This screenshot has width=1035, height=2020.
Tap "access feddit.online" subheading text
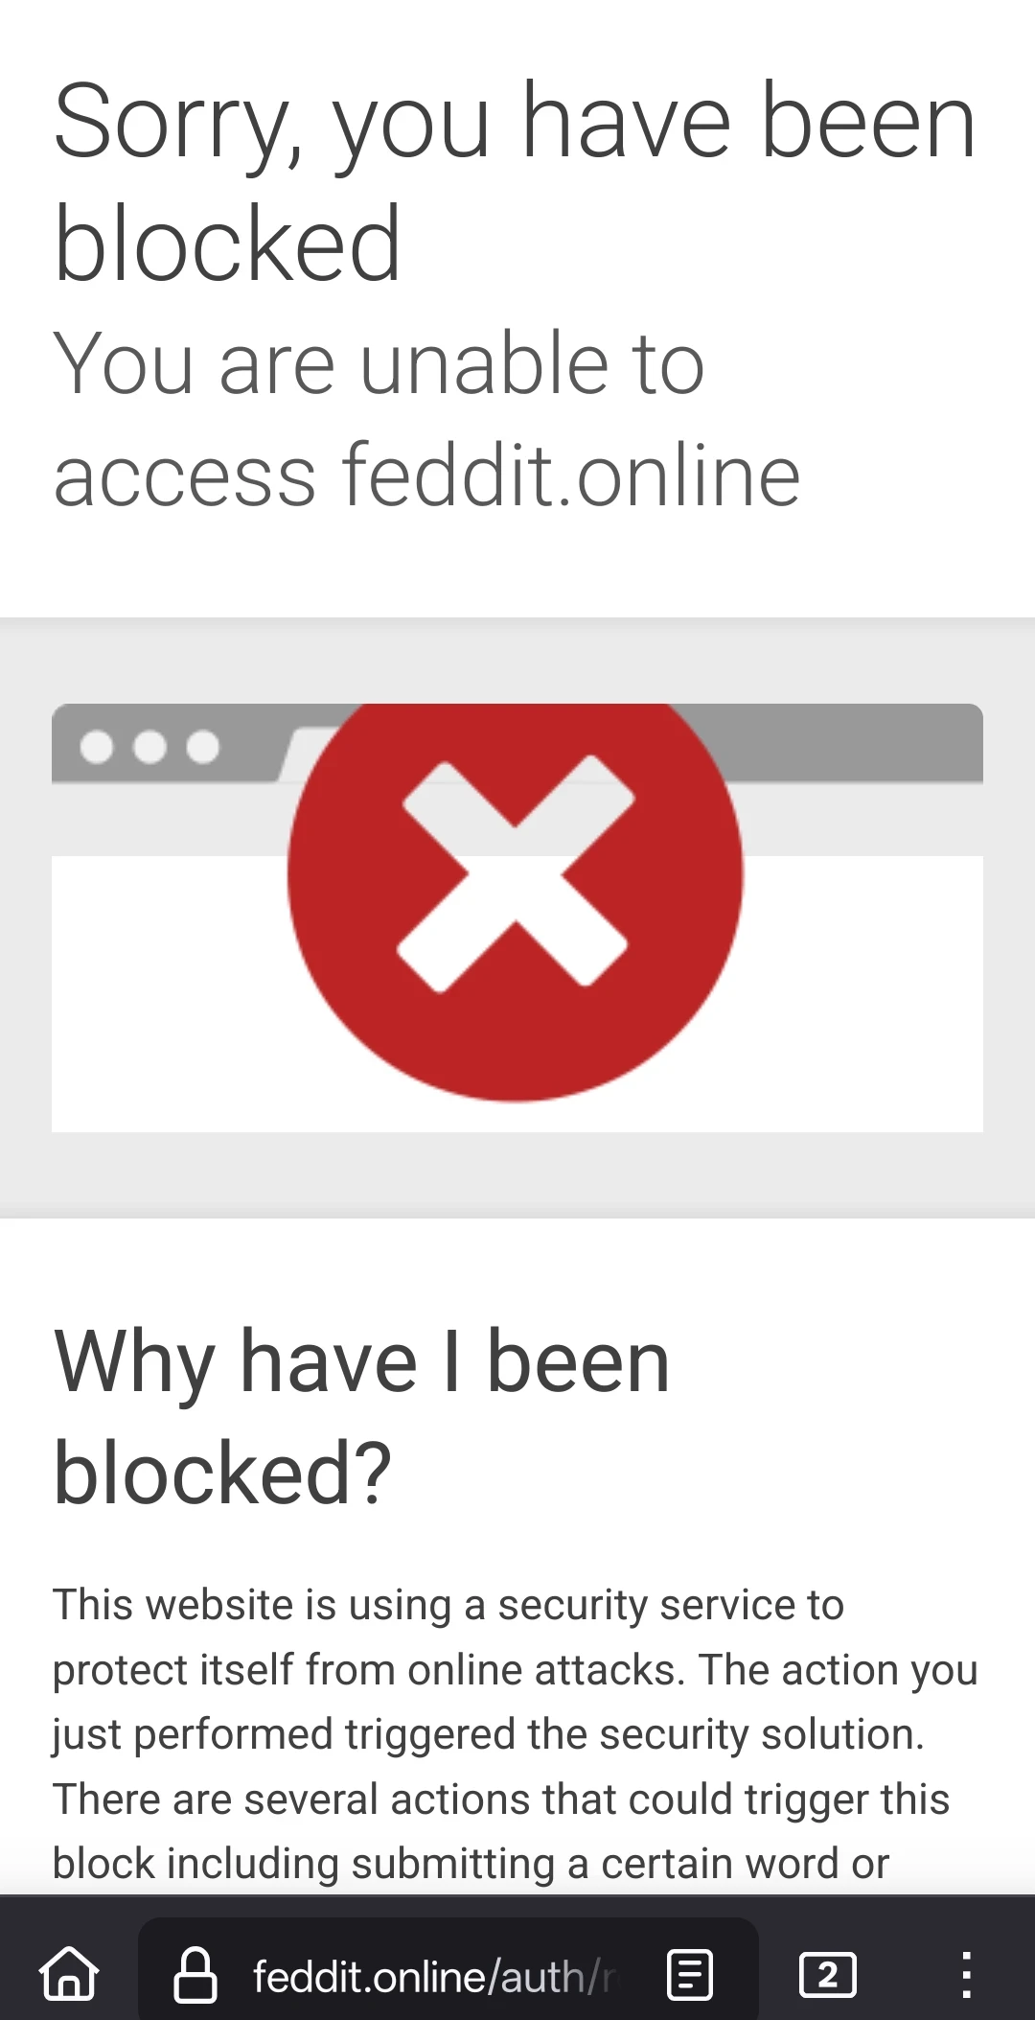click(x=426, y=475)
